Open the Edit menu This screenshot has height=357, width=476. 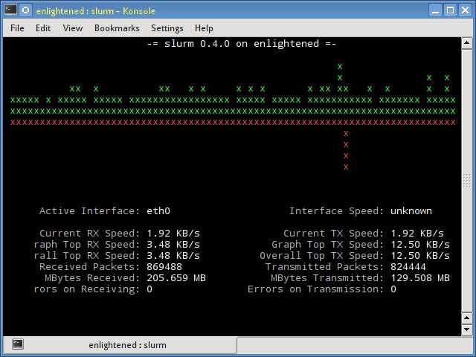[43, 28]
